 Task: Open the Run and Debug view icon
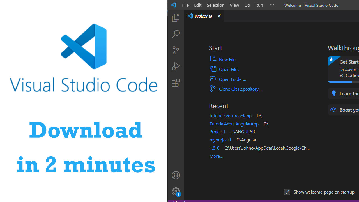(176, 66)
